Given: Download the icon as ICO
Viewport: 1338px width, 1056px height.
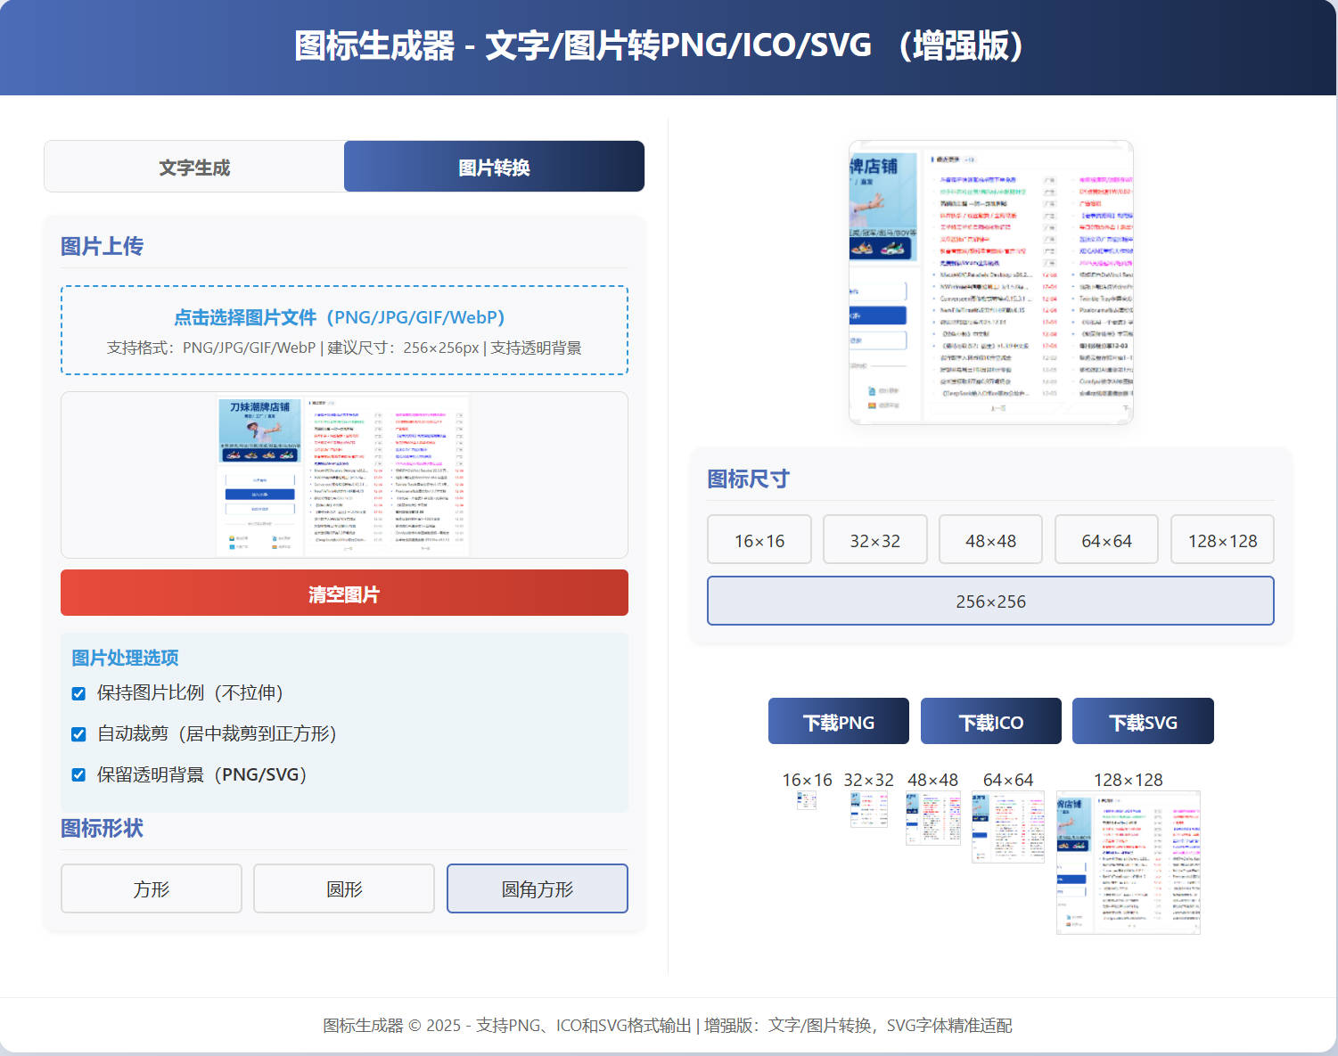Looking at the screenshot, I should point(990,721).
